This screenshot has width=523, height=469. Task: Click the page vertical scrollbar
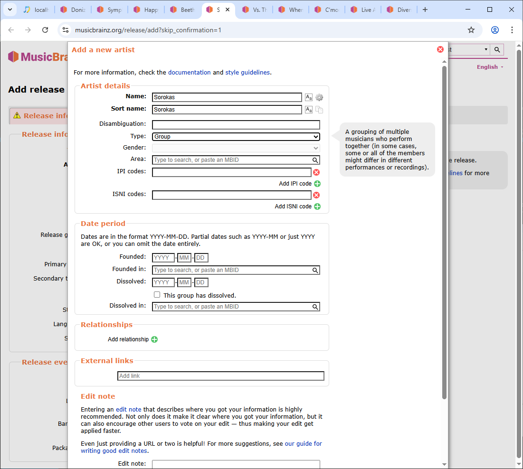point(519,253)
